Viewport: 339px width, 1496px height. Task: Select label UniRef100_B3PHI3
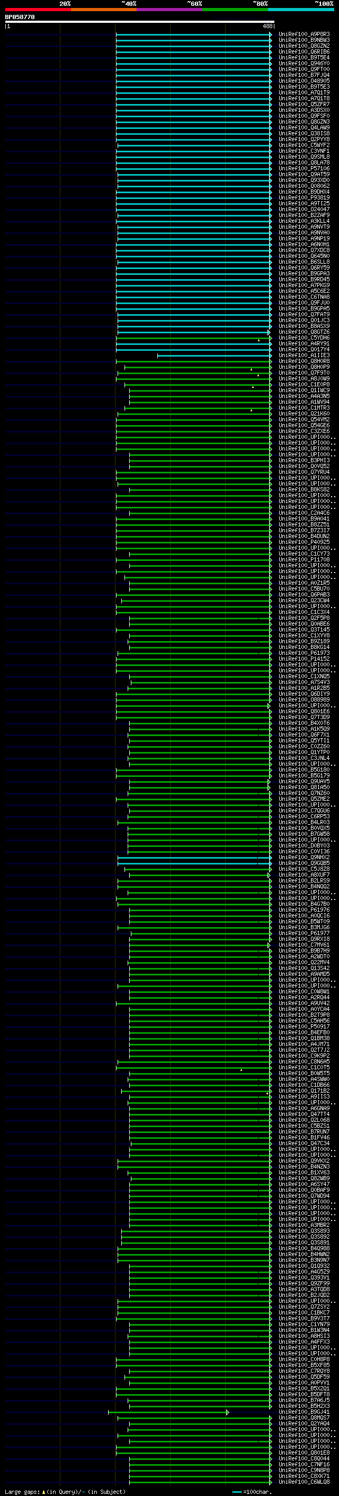tap(304, 461)
